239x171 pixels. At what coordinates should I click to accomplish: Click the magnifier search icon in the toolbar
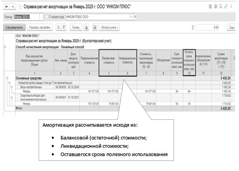pyautogui.click(x=58, y=27)
